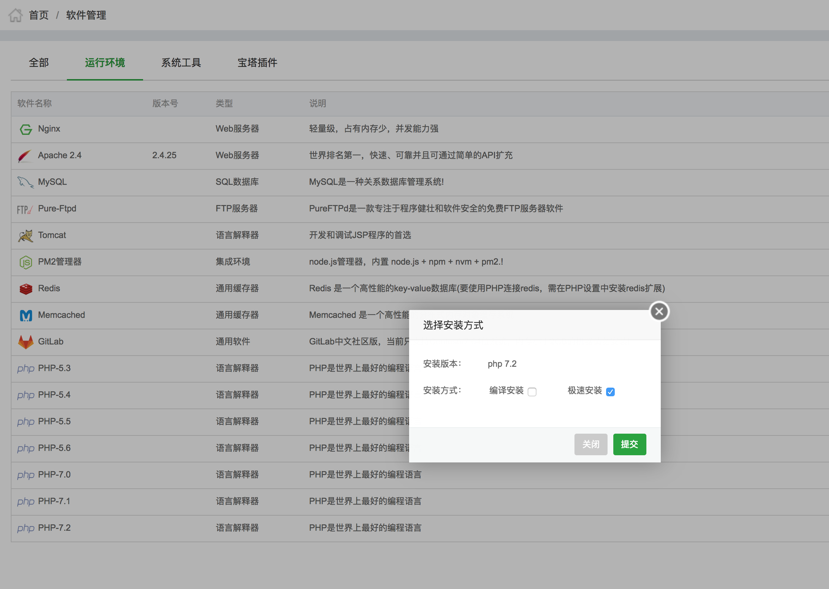Screen dimensions: 829x589
Task: Click the 关闭 button in the dialog
Action: (590, 444)
